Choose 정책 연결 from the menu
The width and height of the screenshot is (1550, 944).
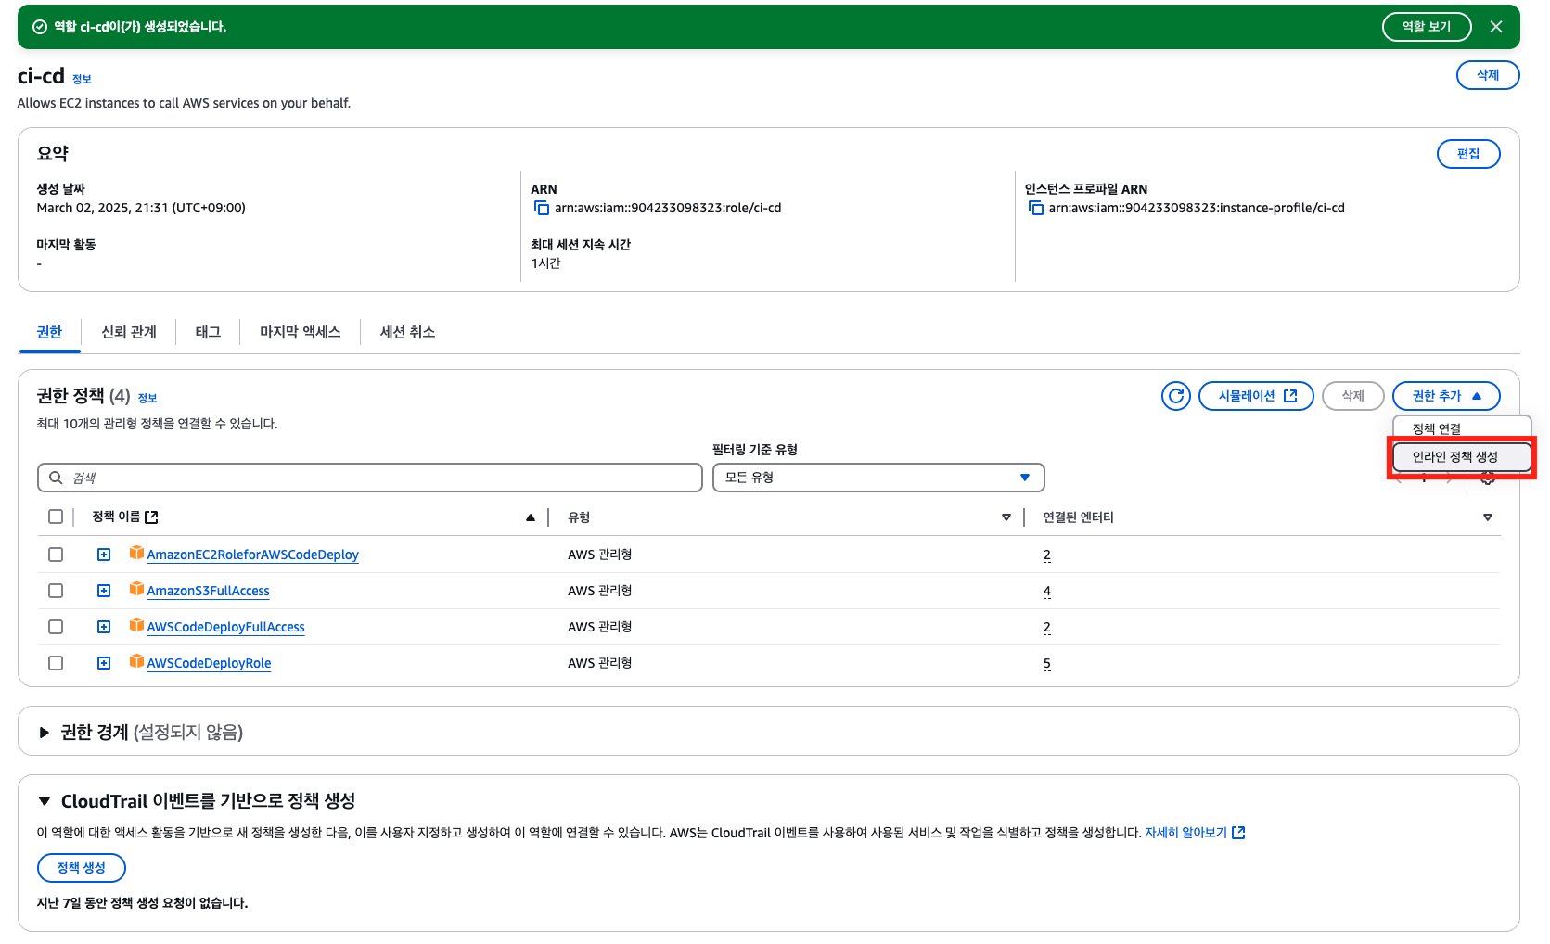(1461, 428)
